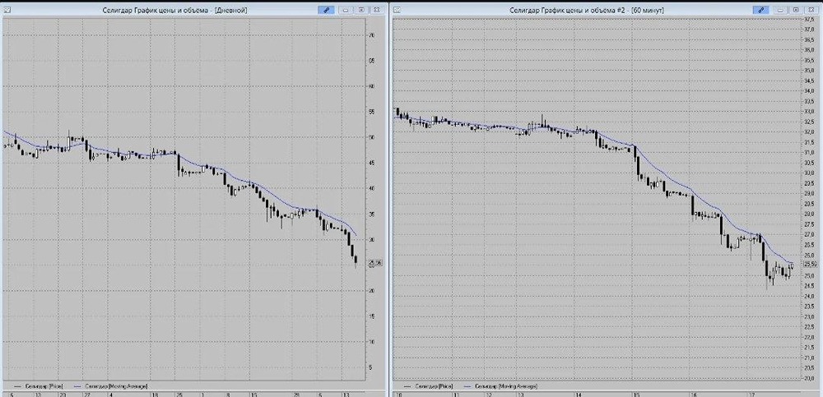Click the pin icon in Дневной chart window

pos(326,10)
